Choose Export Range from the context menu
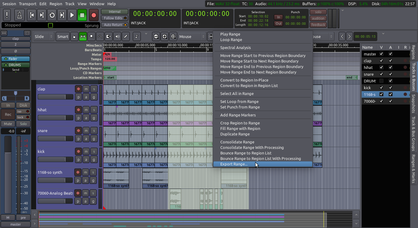 point(234,164)
